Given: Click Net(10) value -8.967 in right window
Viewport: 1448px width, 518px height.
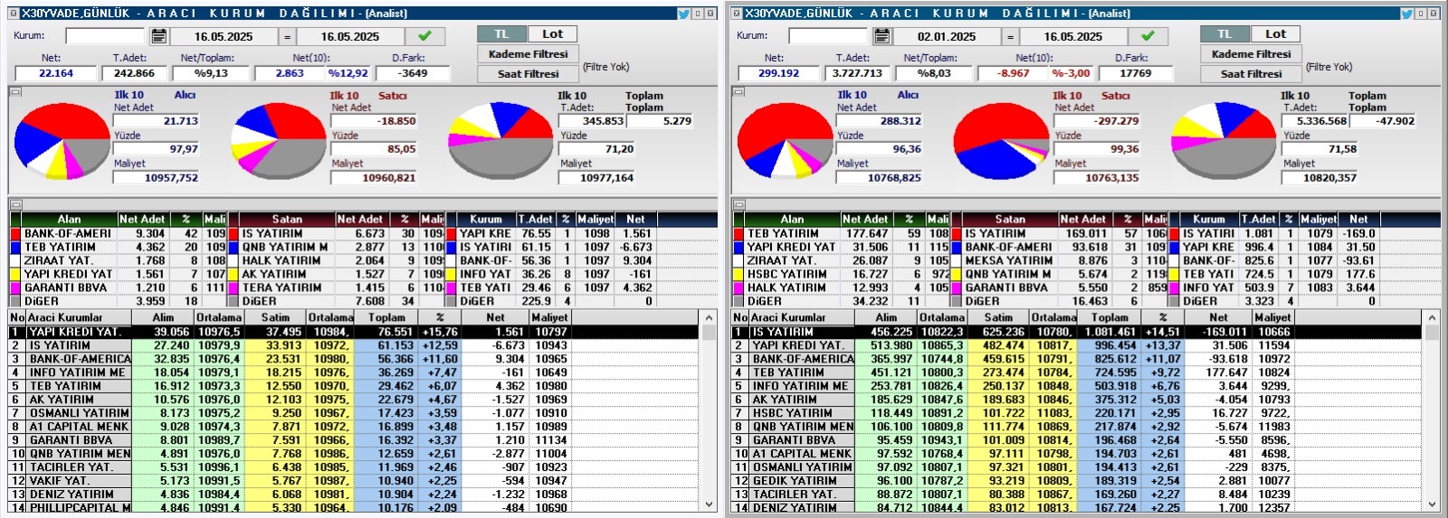Looking at the screenshot, I should (x=1013, y=73).
